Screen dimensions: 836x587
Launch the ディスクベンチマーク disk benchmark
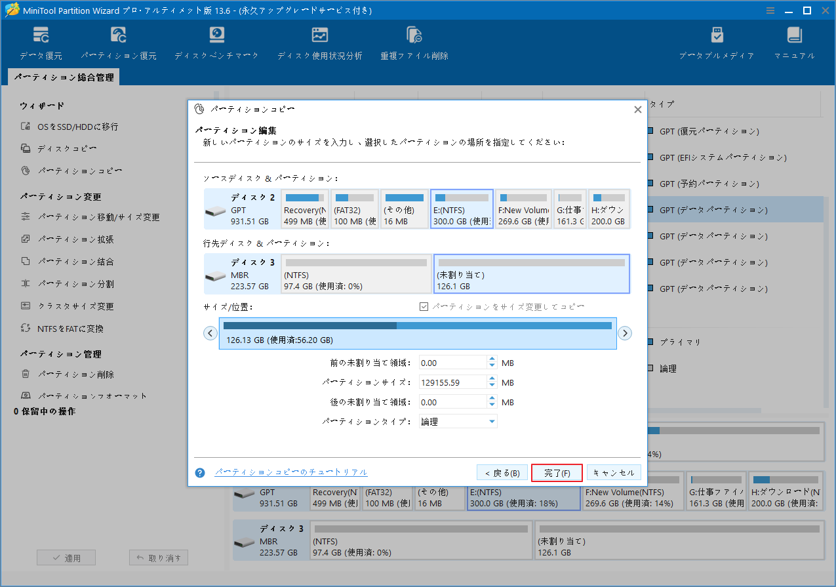point(216,43)
